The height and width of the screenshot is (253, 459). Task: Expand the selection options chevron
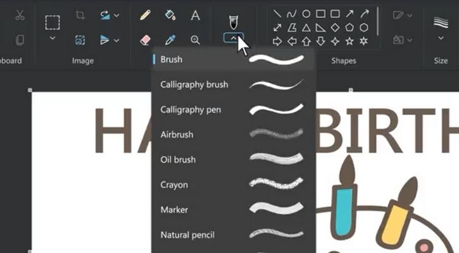(53, 38)
